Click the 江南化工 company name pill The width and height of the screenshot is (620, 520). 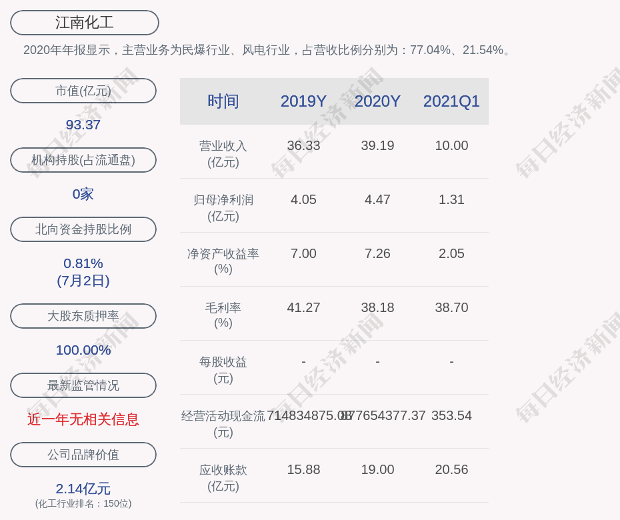[84, 23]
